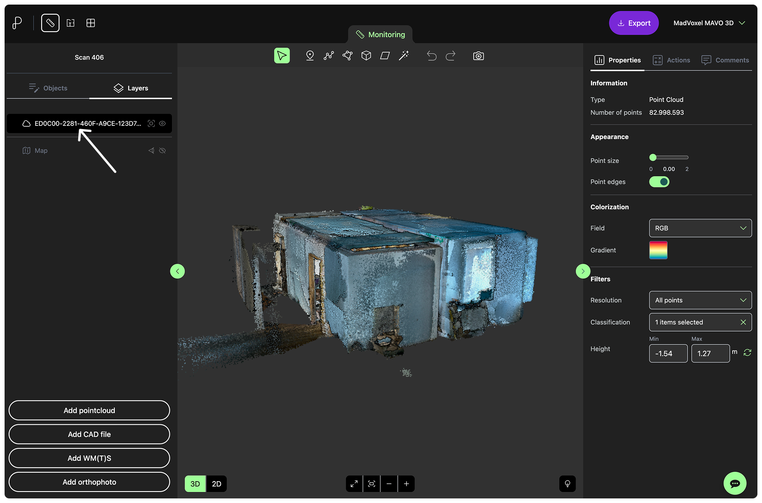Switch to the Objects tab
The width and height of the screenshot is (762, 503).
point(48,88)
